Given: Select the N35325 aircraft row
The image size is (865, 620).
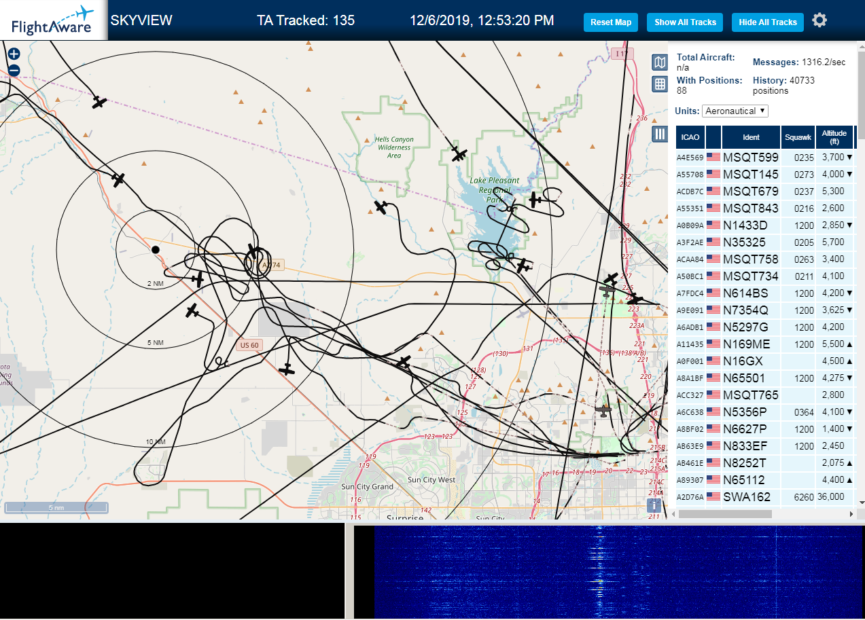Looking at the screenshot, I should coord(764,242).
